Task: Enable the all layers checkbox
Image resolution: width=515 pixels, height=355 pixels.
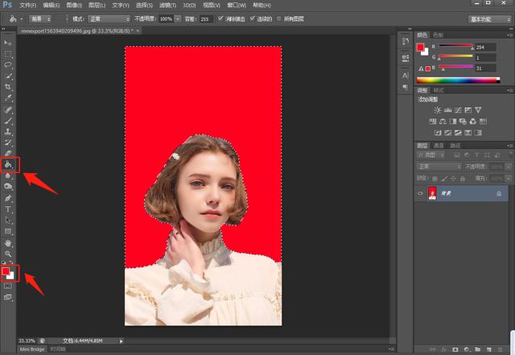Action: click(279, 19)
